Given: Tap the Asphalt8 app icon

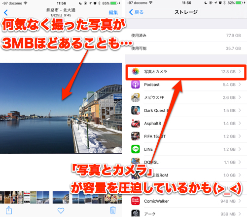Looking at the screenshot, I should click(x=136, y=124).
